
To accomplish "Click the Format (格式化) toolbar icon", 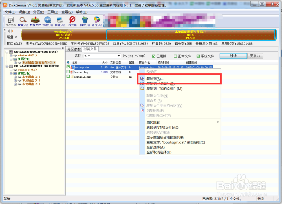I will click(72, 21).
